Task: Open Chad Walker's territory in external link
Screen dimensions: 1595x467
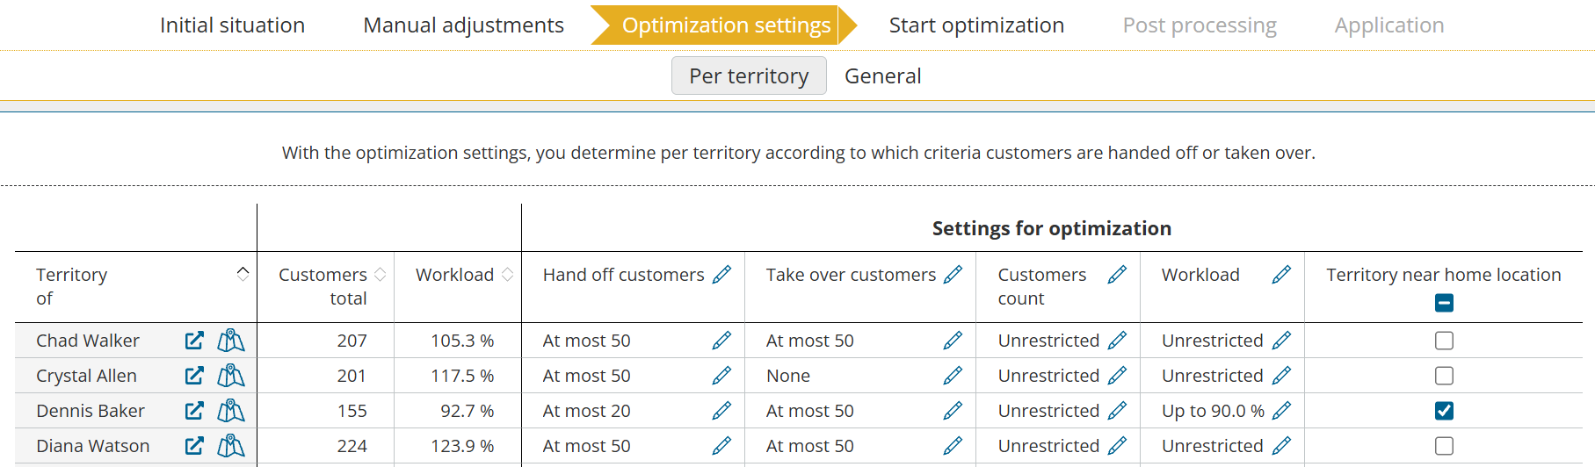Action: pos(194,341)
